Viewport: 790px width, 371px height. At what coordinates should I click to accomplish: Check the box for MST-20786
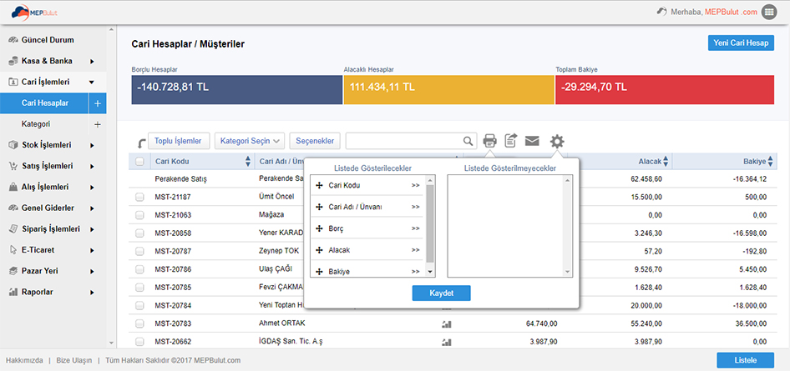139,269
